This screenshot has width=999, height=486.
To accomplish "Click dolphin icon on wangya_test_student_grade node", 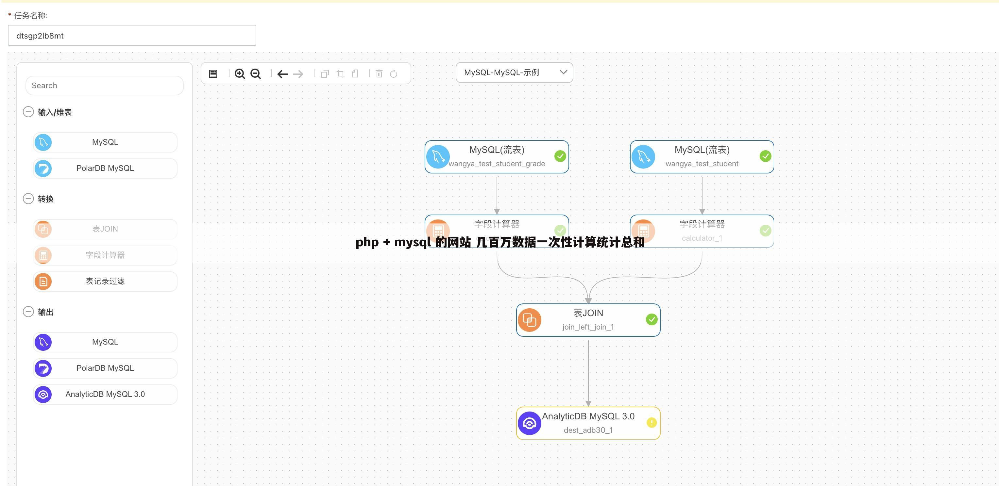I will coord(438,156).
